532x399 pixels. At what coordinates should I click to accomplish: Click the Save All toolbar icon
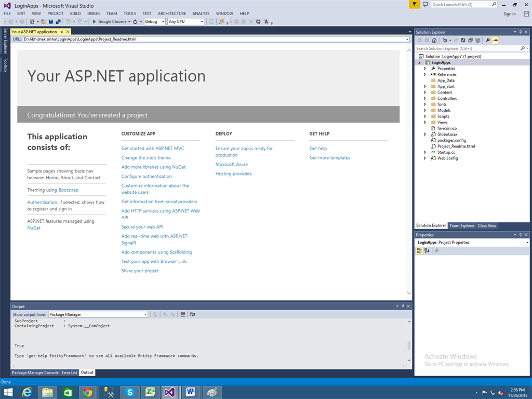(x=58, y=22)
